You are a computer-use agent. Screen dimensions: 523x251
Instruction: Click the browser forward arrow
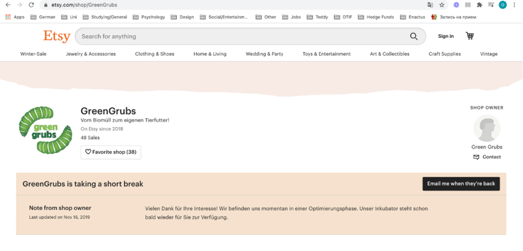(20, 5)
